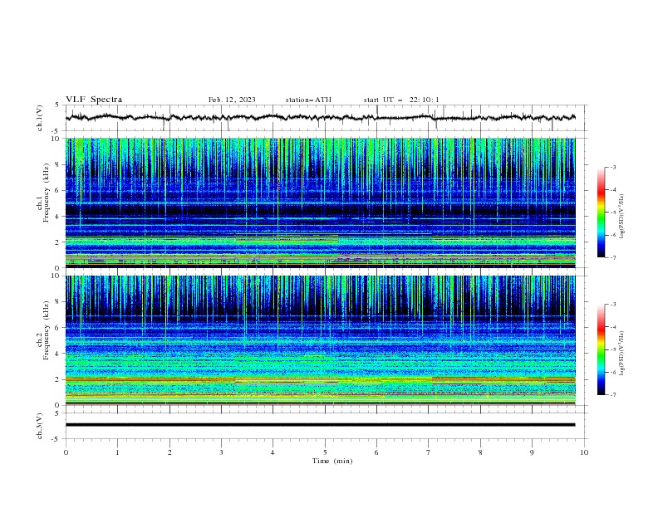Image resolution: width=658 pixels, height=508 pixels.
Task: Click the ch.2 spectrogram plot
Action: 320,340
